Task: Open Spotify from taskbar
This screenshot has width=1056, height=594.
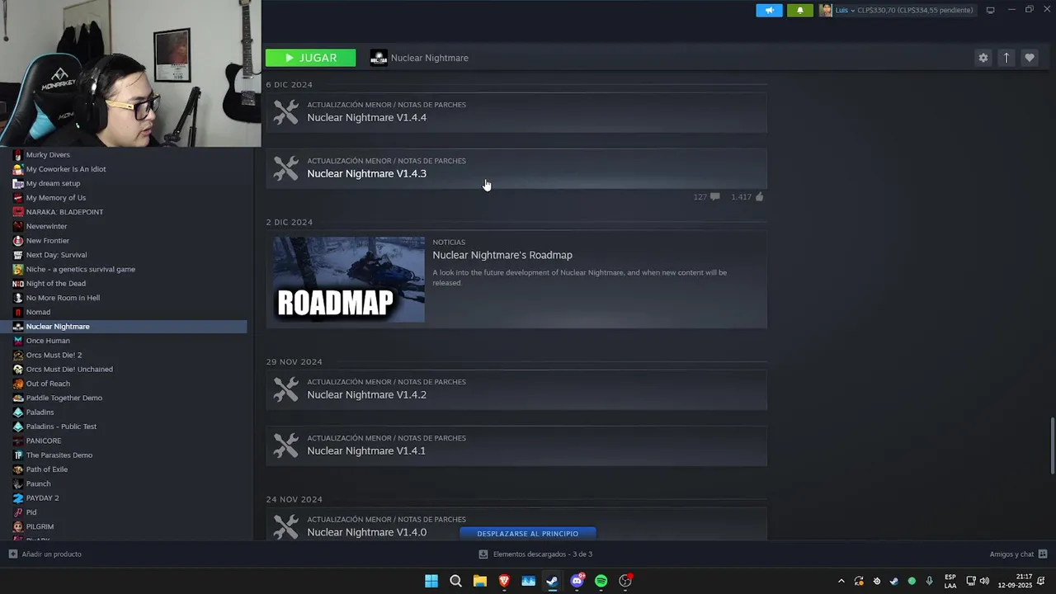Action: 601,581
